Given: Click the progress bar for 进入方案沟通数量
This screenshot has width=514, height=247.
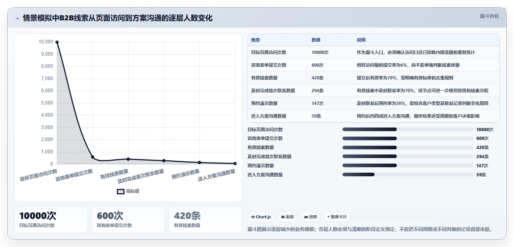Looking at the screenshot, I should click(x=408, y=175).
